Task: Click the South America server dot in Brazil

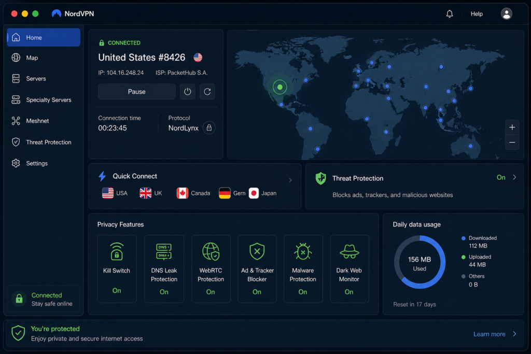Action: coord(310,129)
